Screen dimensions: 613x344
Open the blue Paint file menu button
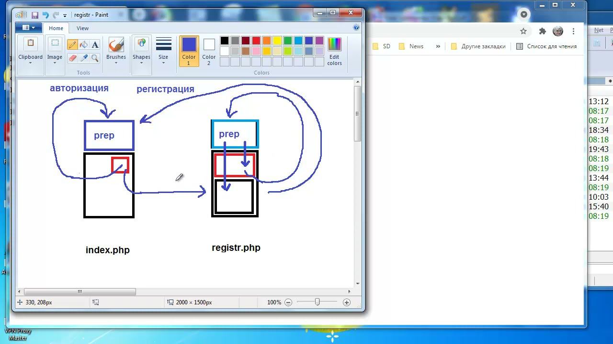[29, 28]
